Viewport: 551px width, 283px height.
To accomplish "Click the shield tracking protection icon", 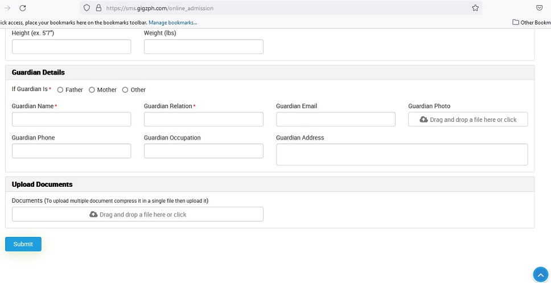I will pos(87,8).
